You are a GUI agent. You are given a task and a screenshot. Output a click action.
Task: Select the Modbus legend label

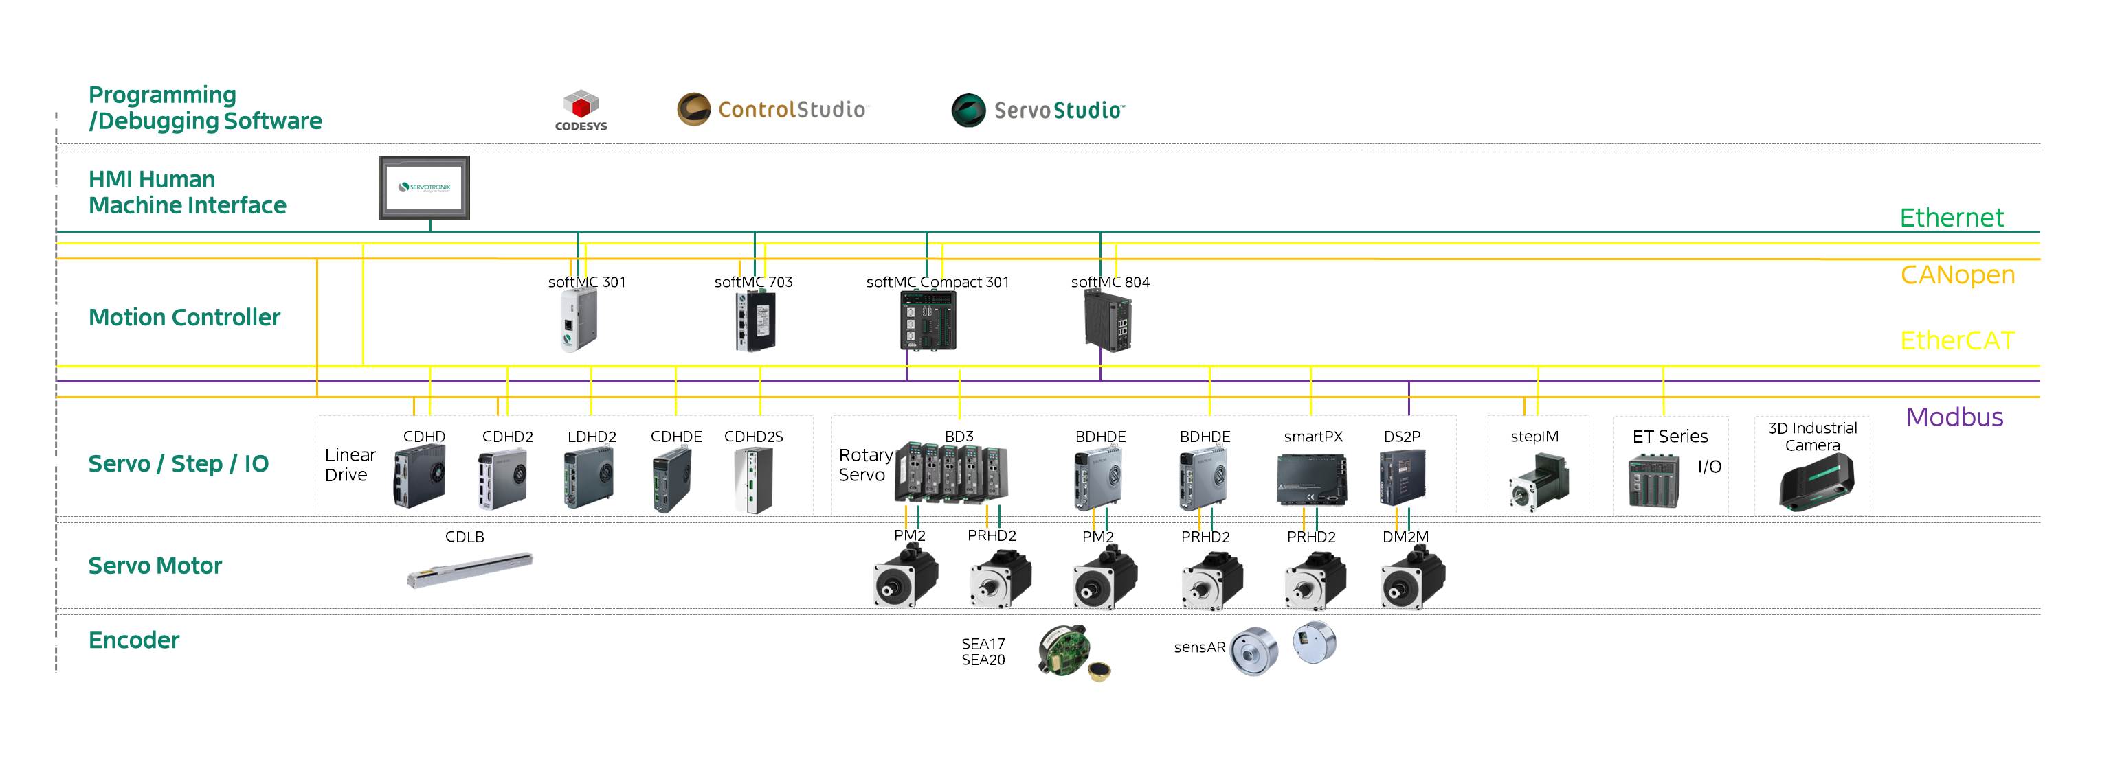pos(1954,417)
